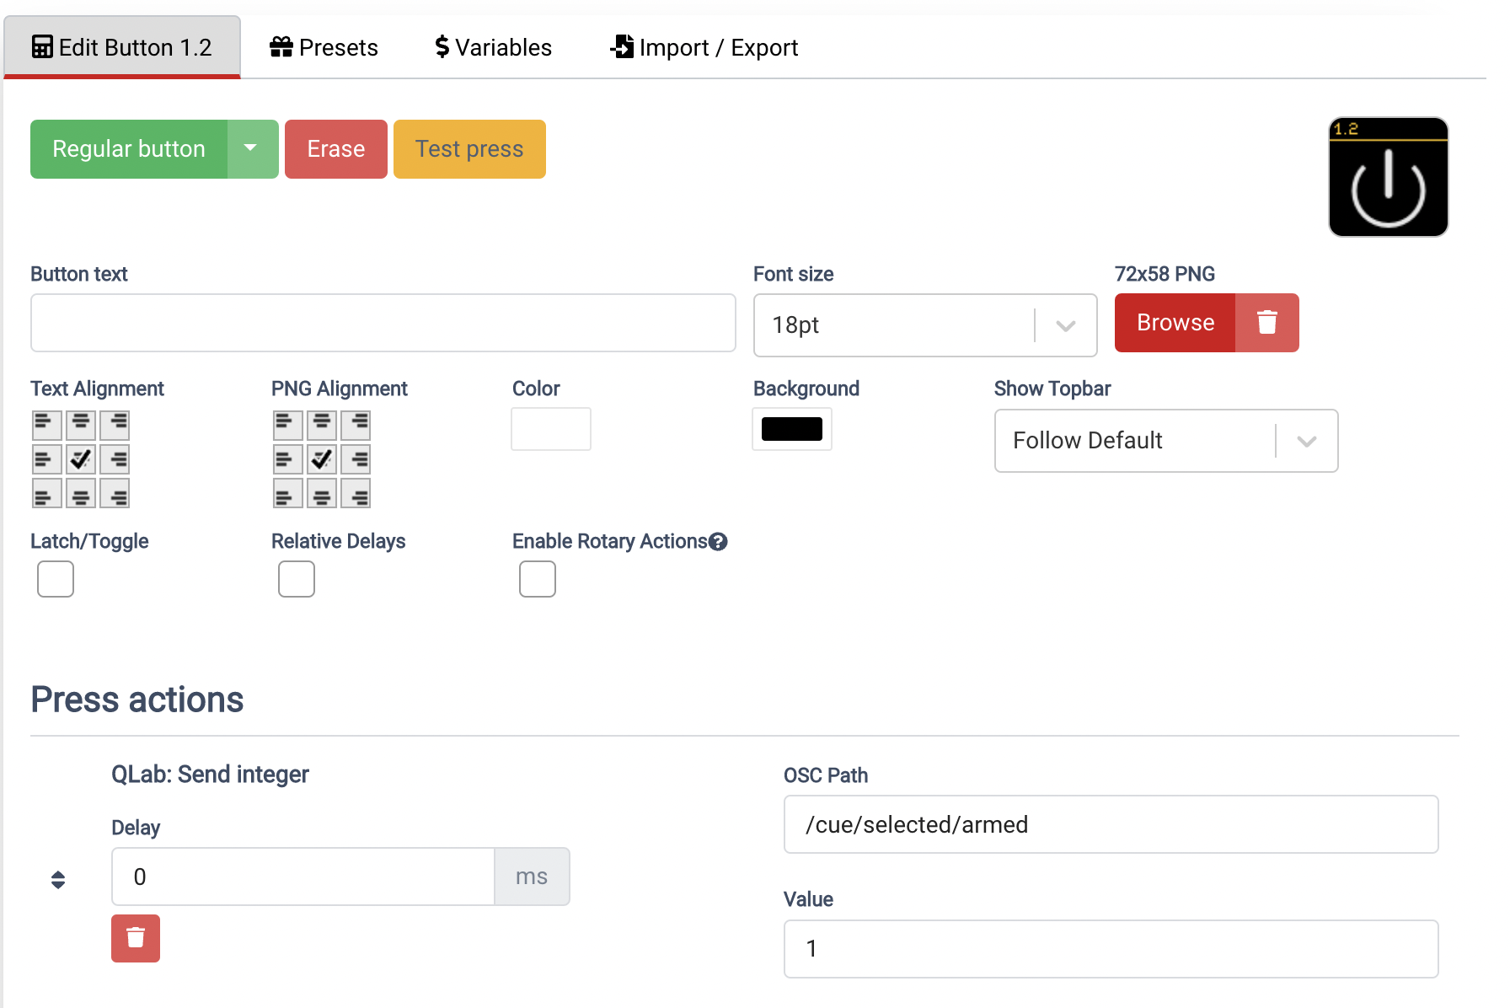Click the Enable Rotary Actions help icon
Image resolution: width=1510 pixels, height=1008 pixels.
718,542
